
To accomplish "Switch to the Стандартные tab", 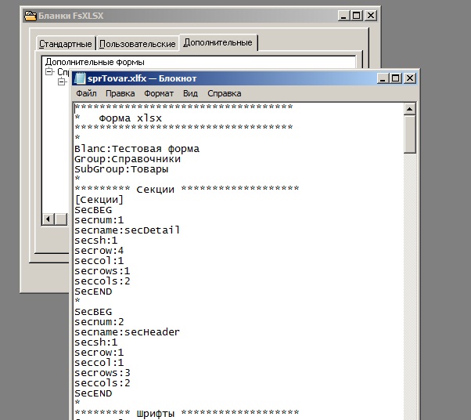I will (67, 43).
